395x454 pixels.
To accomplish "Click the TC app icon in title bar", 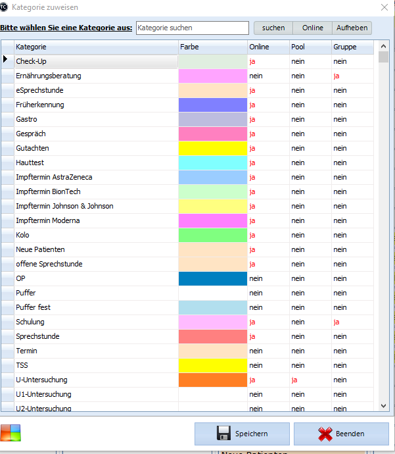I will pos(6,7).
